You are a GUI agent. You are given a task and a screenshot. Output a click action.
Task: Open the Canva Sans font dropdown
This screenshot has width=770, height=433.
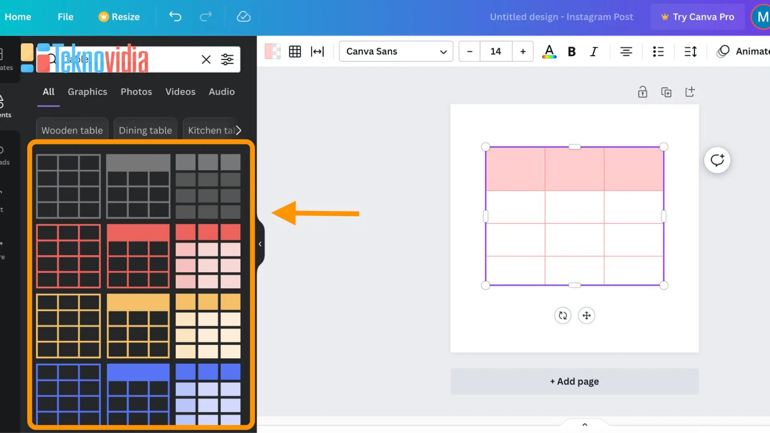[x=395, y=51]
